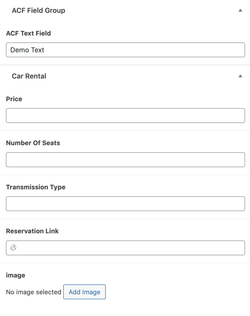Viewport: 250px width, 316px height.
Task: Click the ACF Text Field label
Action: [x=28, y=33]
